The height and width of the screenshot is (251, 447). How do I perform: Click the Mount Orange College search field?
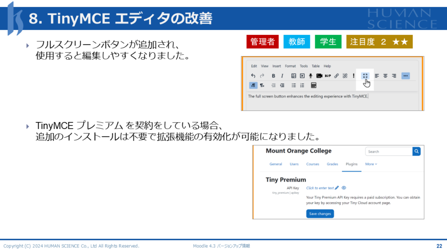pos(389,151)
